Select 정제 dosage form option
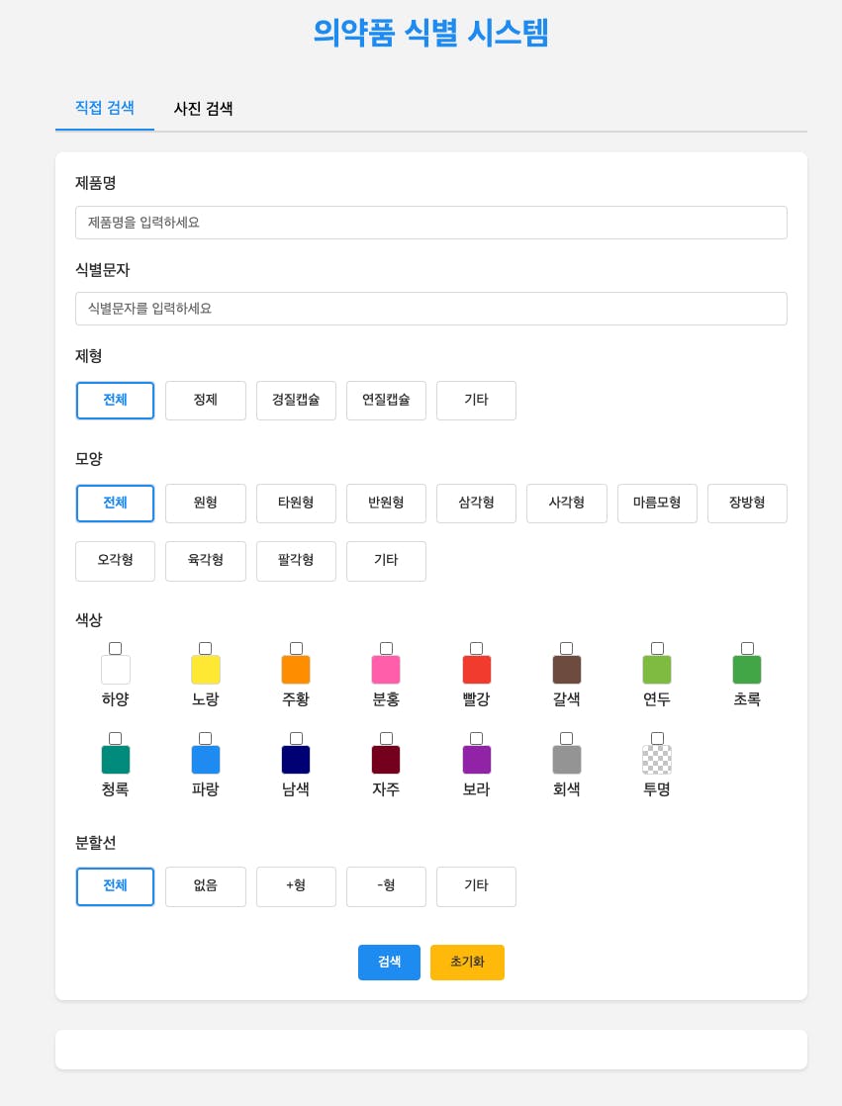This screenshot has height=1106, width=842. pyautogui.click(x=206, y=401)
